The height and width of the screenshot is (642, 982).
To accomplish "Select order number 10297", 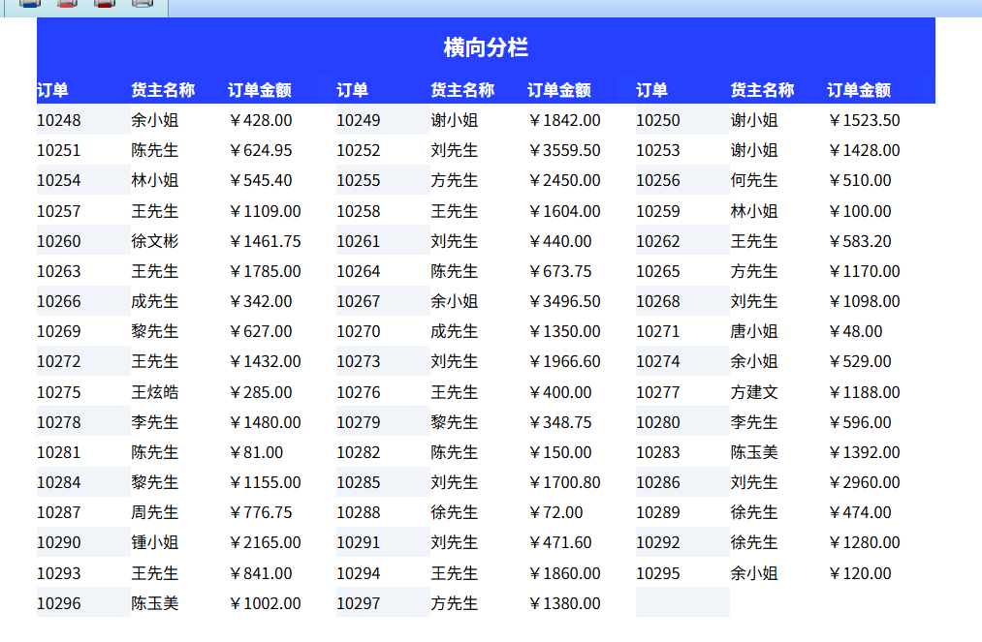I will [359, 603].
